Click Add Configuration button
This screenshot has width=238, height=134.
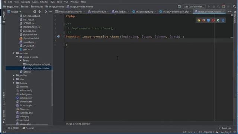(194, 7)
